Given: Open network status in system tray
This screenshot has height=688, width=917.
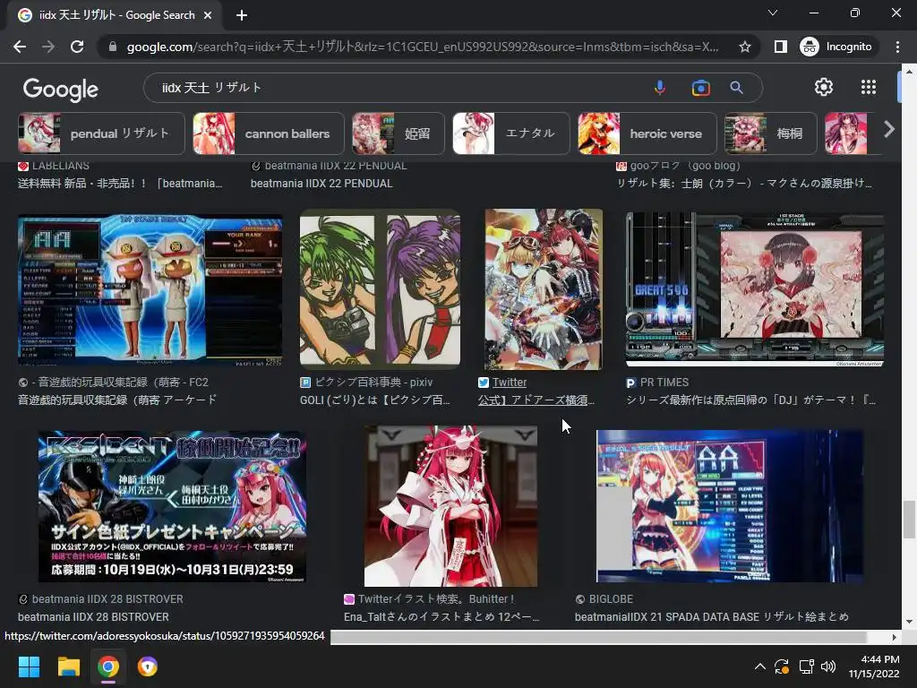Looking at the screenshot, I should [807, 666].
